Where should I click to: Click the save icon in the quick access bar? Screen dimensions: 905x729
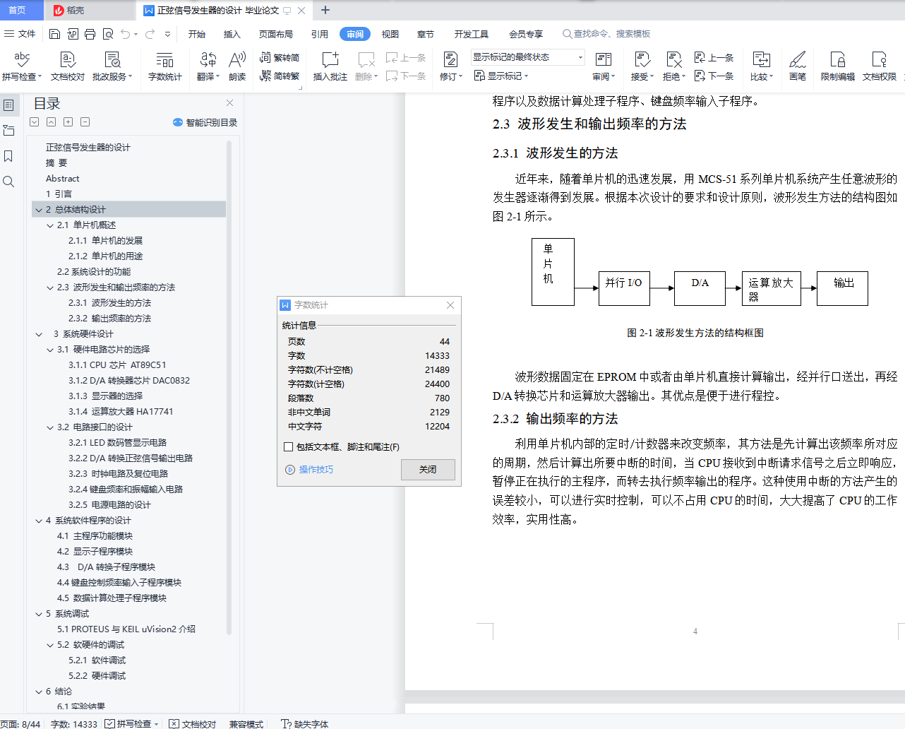coord(54,34)
